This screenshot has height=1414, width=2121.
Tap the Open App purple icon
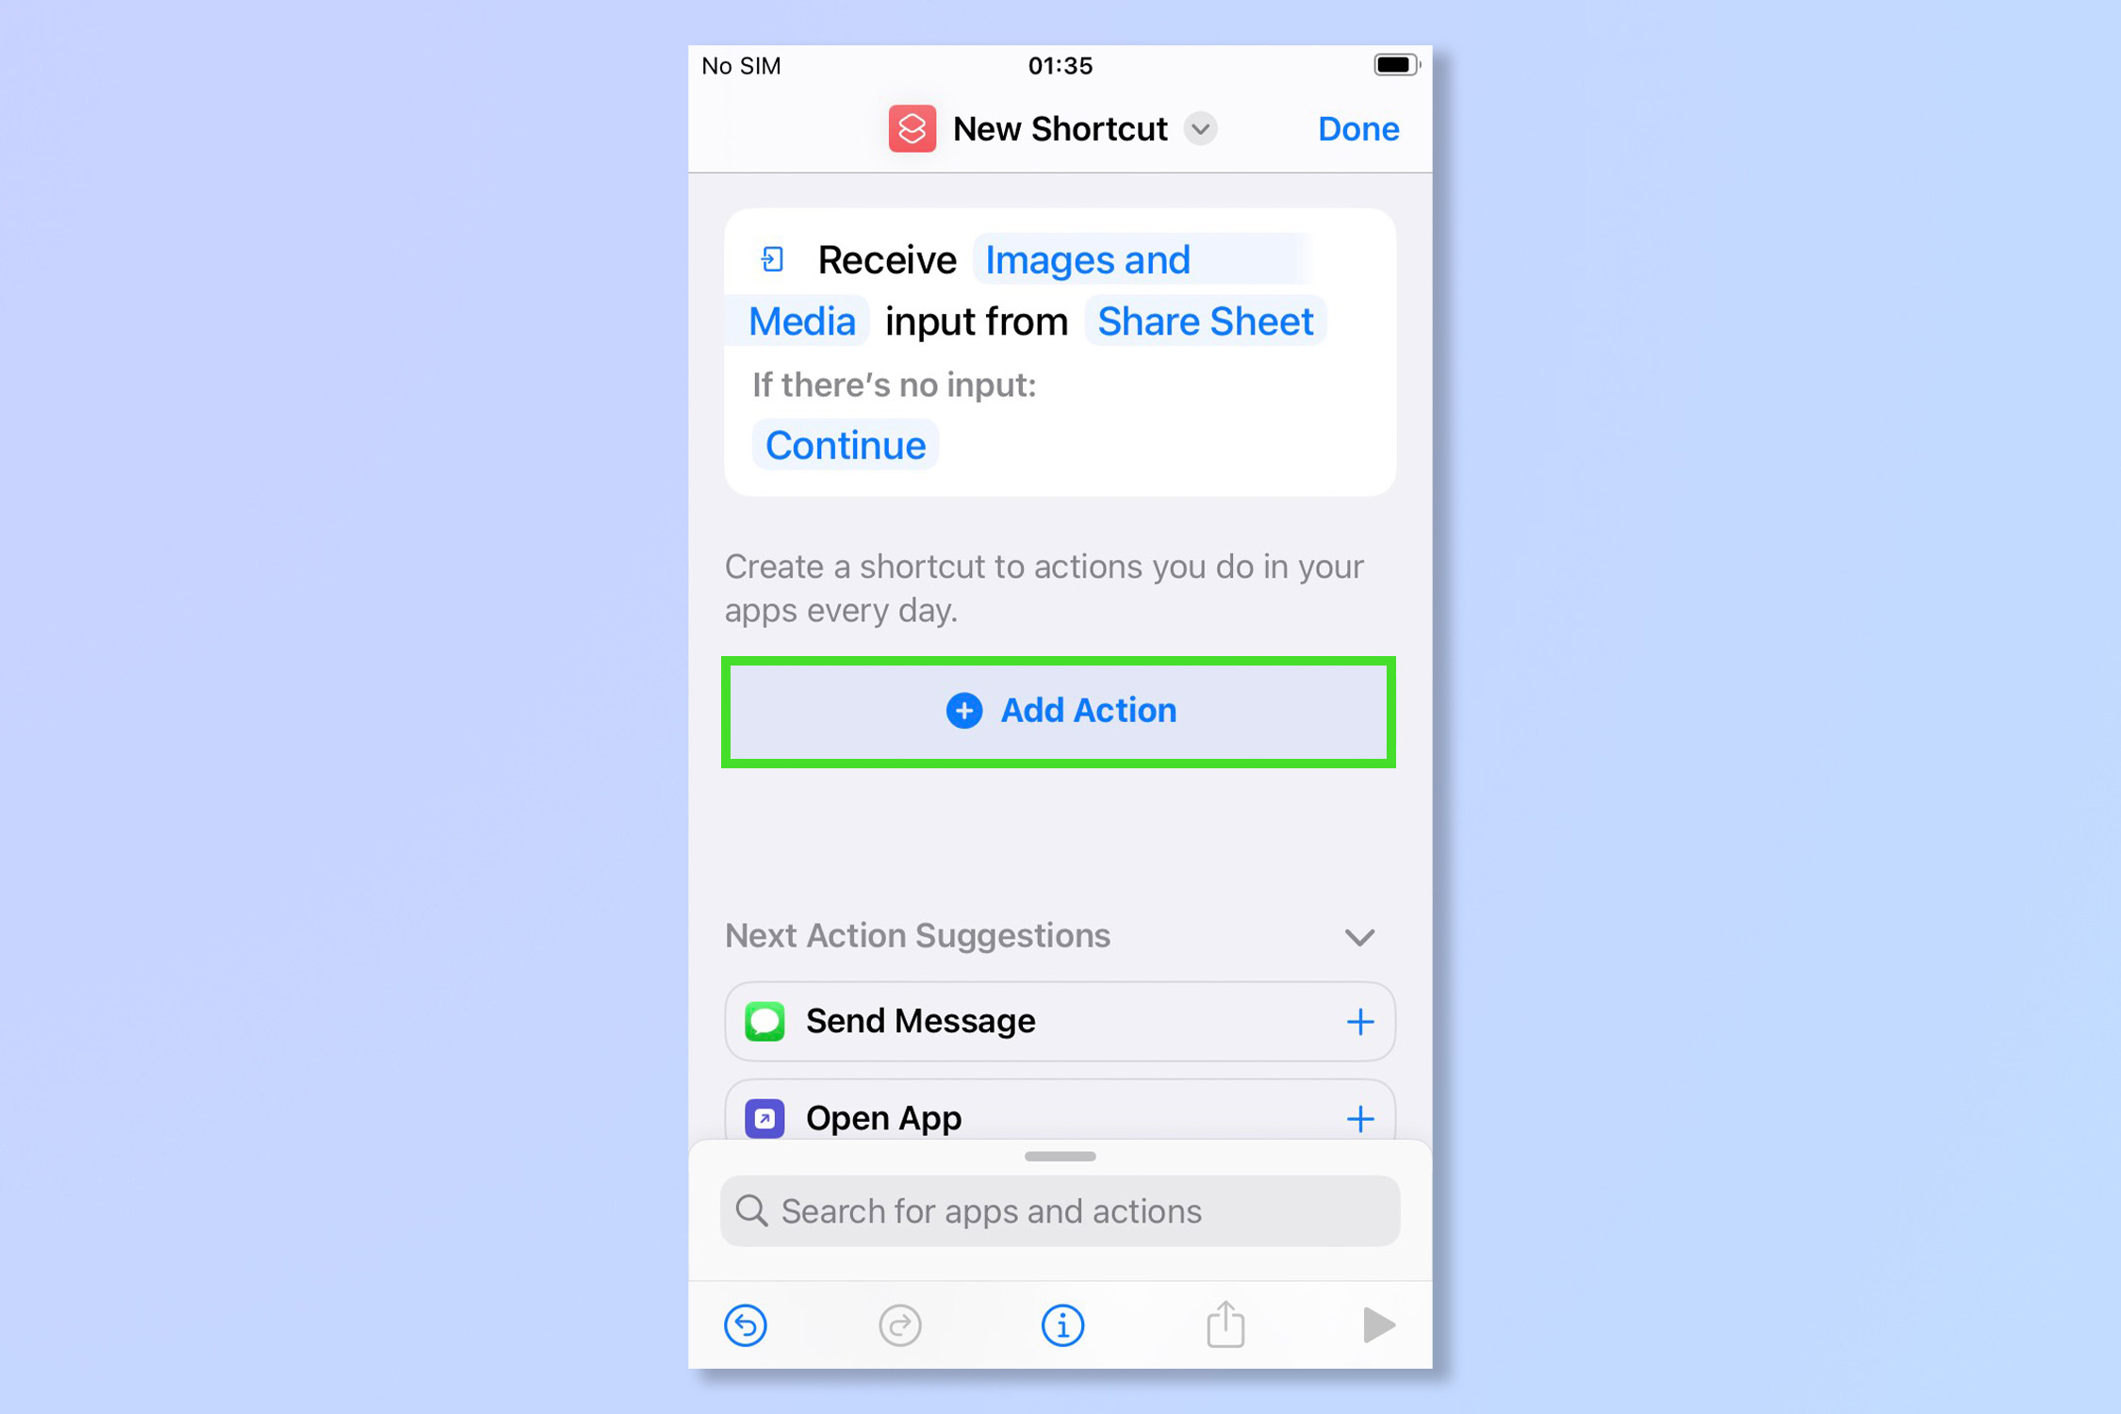coord(768,1119)
